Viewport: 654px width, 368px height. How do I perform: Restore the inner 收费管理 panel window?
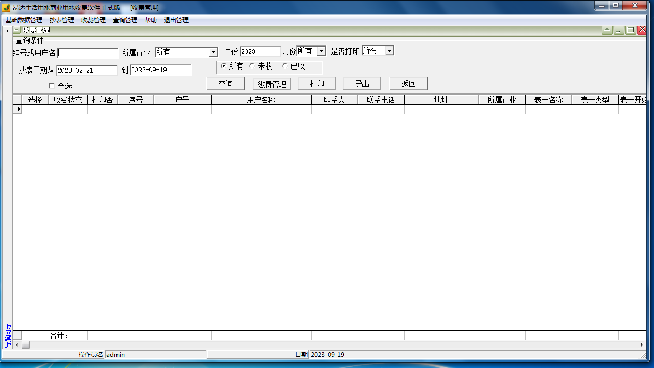631,30
